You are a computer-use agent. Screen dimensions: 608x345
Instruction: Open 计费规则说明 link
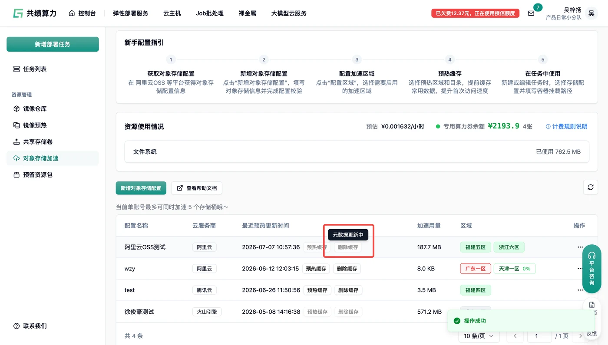(566, 126)
